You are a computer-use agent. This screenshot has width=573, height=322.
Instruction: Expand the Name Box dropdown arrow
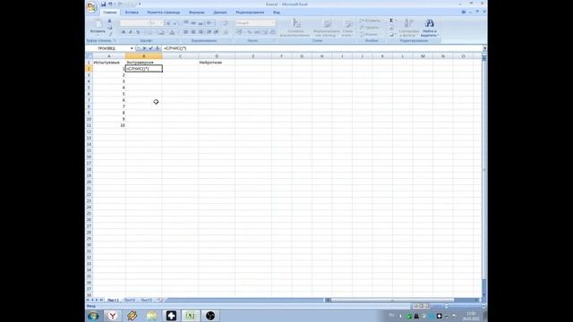click(132, 48)
